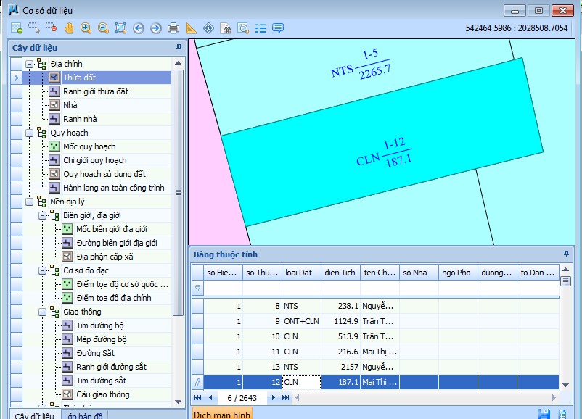The width and height of the screenshot is (582, 419).
Task: Switch to Cây dữ liệu tab
Action: pos(34,415)
